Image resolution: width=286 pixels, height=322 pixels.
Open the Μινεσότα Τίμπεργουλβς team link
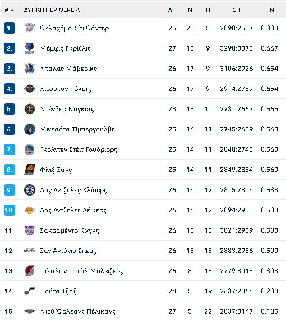coord(77,129)
